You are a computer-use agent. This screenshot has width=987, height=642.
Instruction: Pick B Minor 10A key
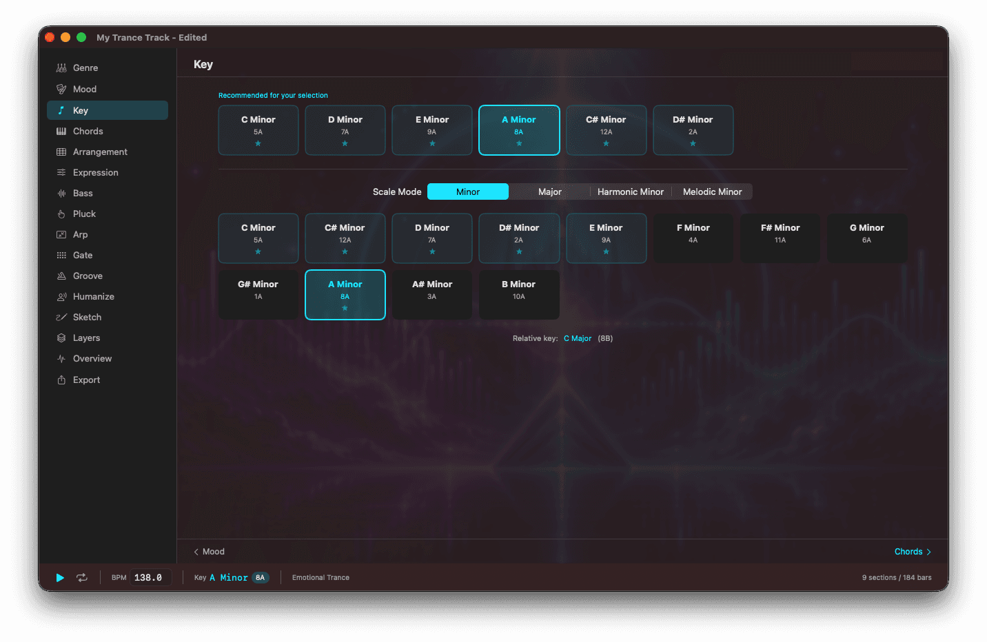[519, 295]
